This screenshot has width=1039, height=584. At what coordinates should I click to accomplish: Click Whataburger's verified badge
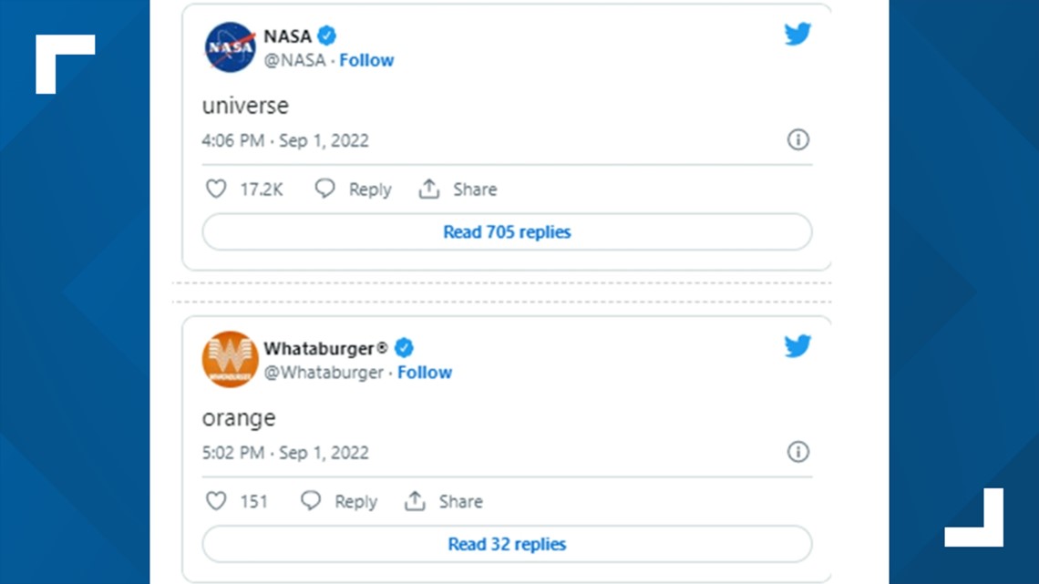(405, 347)
